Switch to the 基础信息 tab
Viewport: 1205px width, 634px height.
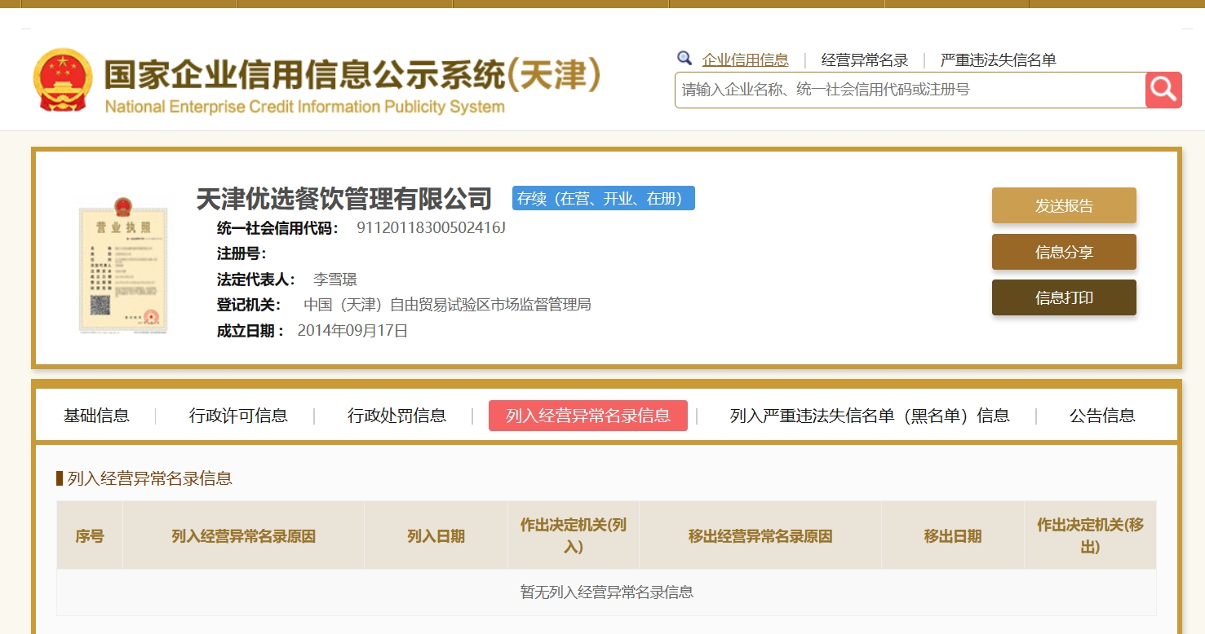pos(96,416)
